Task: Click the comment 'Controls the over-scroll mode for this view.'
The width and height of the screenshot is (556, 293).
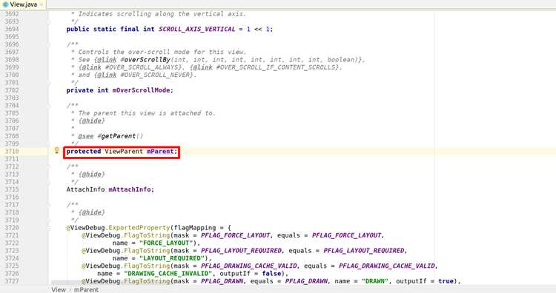Action: pos(162,52)
